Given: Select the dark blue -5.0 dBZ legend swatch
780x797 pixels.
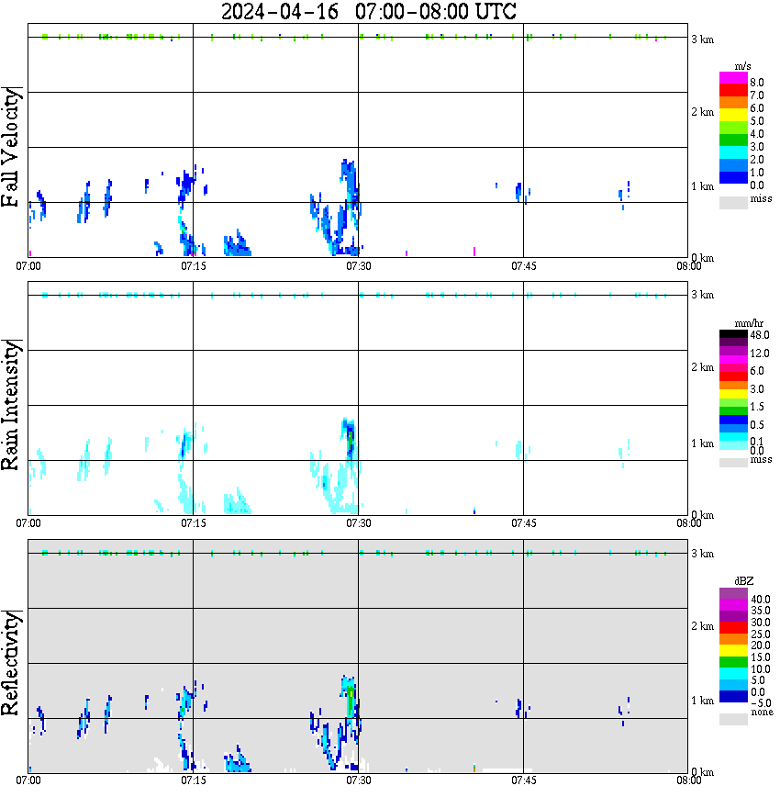Looking at the screenshot, I should 733,696.
